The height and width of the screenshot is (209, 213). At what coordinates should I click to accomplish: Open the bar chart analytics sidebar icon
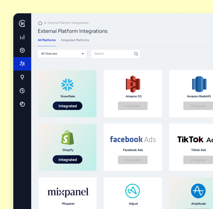22,37
